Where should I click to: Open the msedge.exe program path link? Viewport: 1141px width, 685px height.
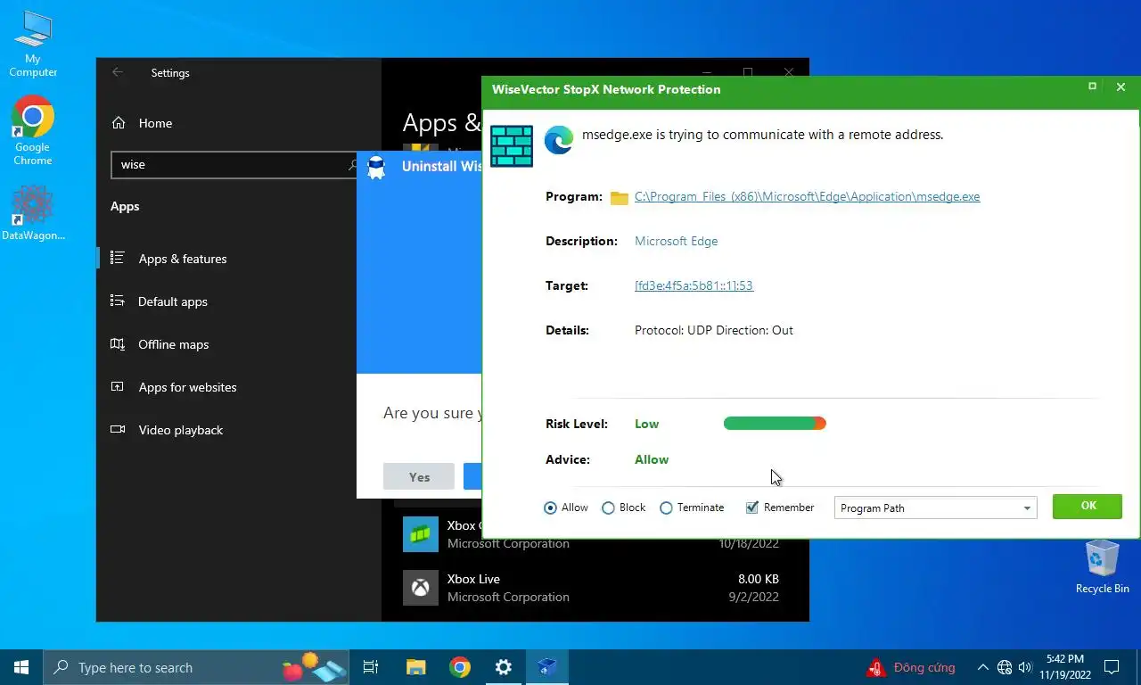[807, 196]
